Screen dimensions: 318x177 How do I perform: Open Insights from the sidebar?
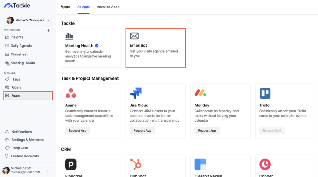point(17,37)
